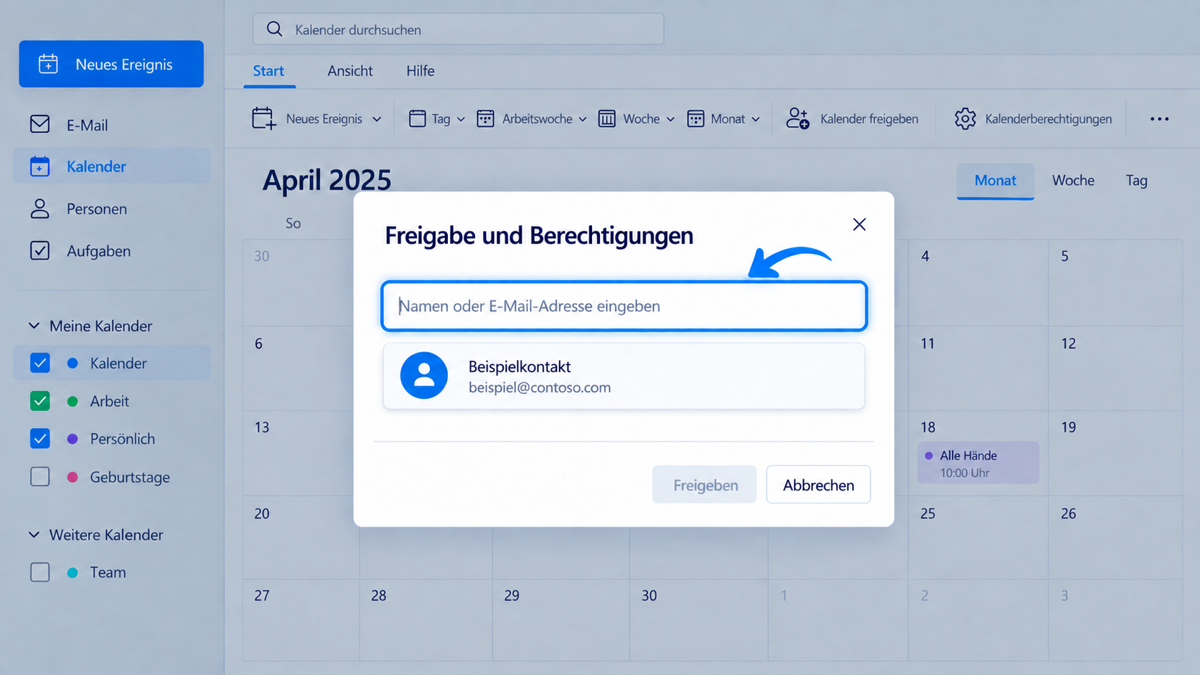The height and width of the screenshot is (675, 1200).
Task: Switch to the Start tab
Action: [268, 71]
